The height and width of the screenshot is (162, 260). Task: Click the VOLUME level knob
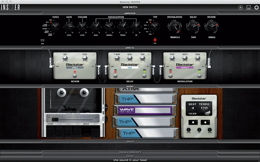pyautogui.click(x=82, y=26)
